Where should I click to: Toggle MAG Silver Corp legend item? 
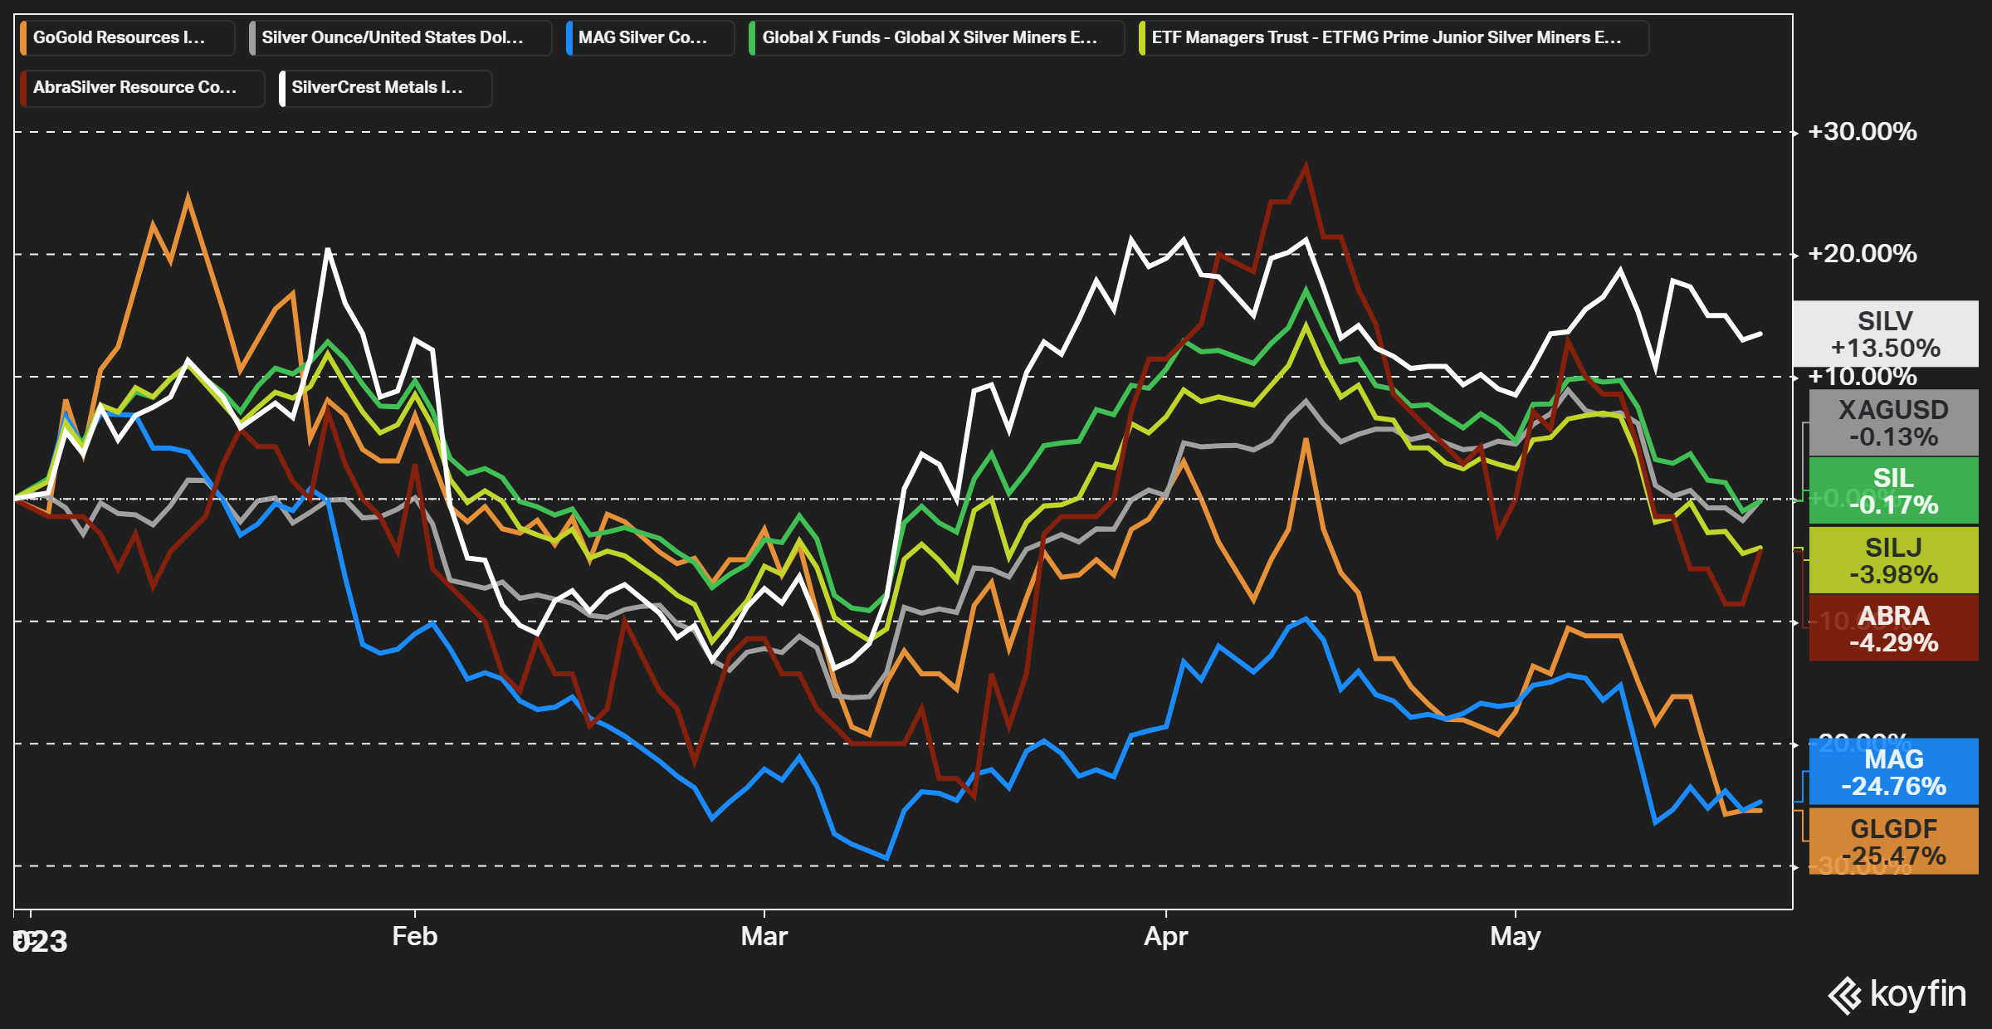coord(649,38)
